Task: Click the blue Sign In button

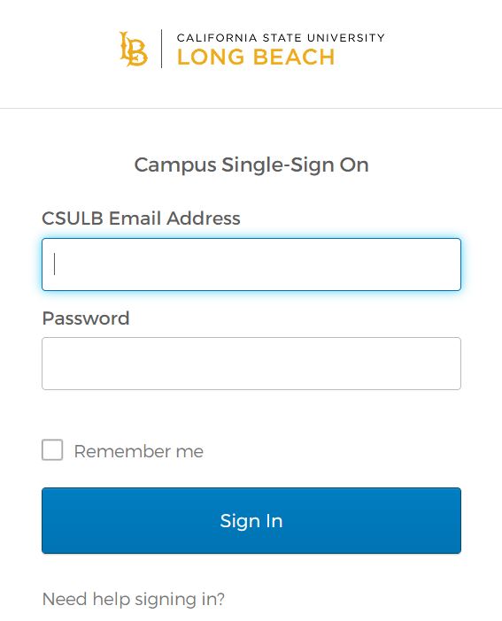Action: [251, 520]
